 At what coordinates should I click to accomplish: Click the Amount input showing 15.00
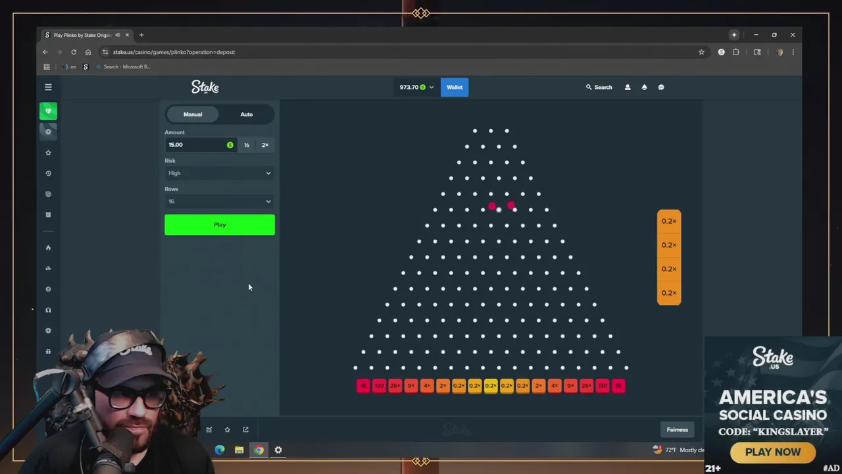(x=201, y=145)
